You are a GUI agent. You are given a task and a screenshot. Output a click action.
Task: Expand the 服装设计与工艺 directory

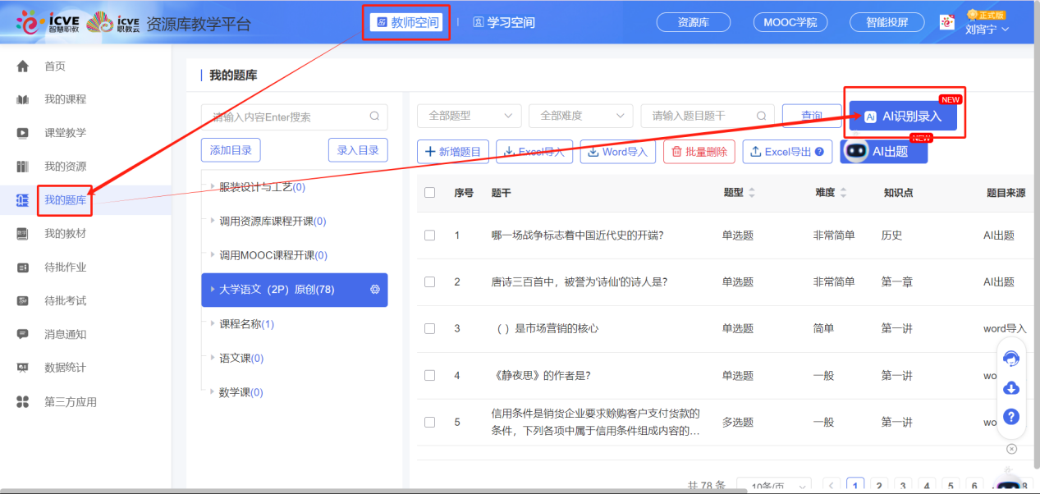pos(213,187)
